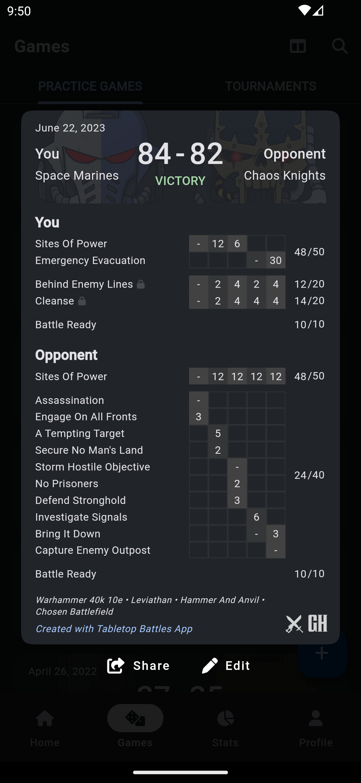Screen dimensions: 361x783
Task: Tap the lock icon beside Cleanse
Action: point(82,301)
